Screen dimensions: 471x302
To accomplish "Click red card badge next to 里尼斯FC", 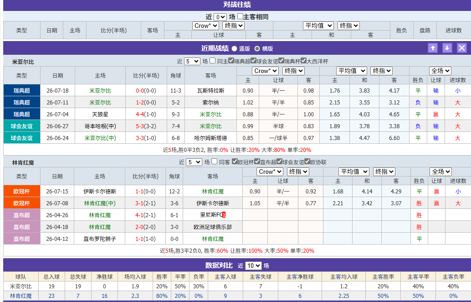I will coord(224,215).
